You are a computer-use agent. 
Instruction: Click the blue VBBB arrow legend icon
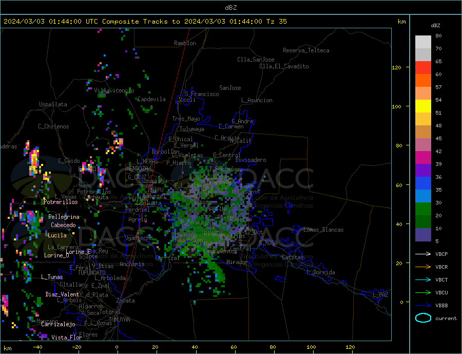tap(423, 305)
